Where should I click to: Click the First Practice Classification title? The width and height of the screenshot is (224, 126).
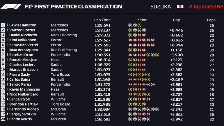pos(74,6)
